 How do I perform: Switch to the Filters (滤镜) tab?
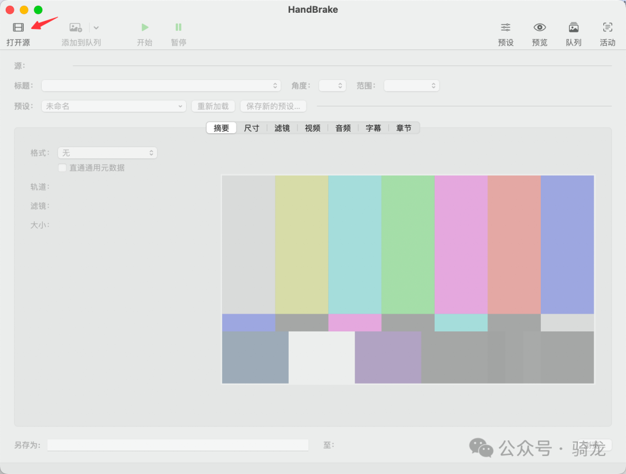[x=282, y=128]
